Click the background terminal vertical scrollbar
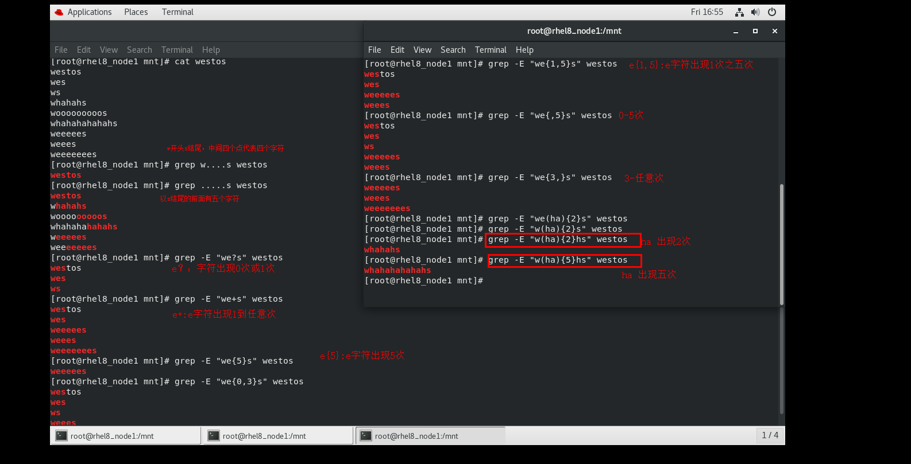 (x=782, y=361)
